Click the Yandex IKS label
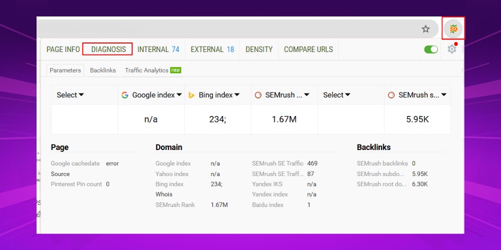 (x=267, y=184)
